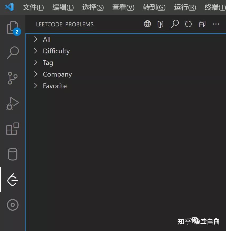This screenshot has height=231, width=226.
Task: Select the All tree row label
Action: (x=47, y=39)
